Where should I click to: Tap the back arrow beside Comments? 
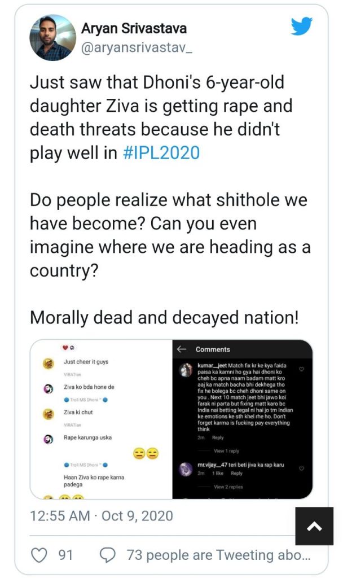182,349
